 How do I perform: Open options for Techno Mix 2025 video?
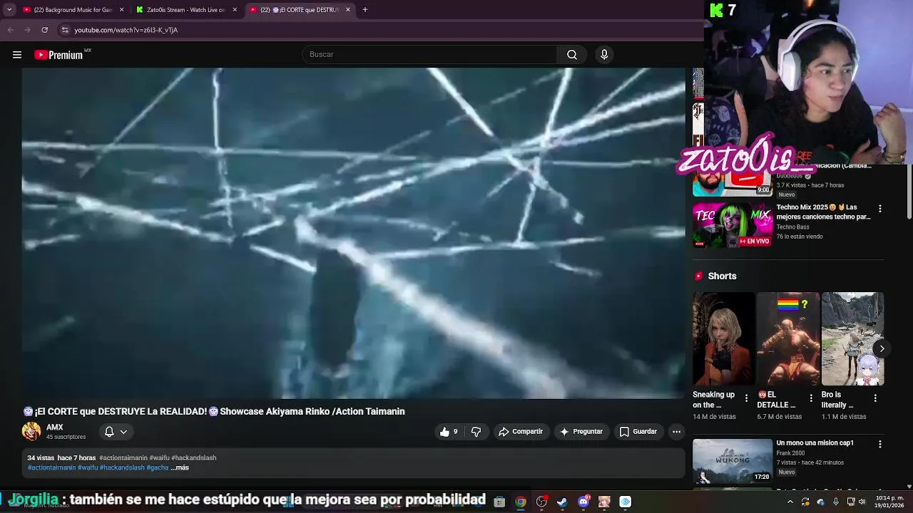(x=879, y=209)
